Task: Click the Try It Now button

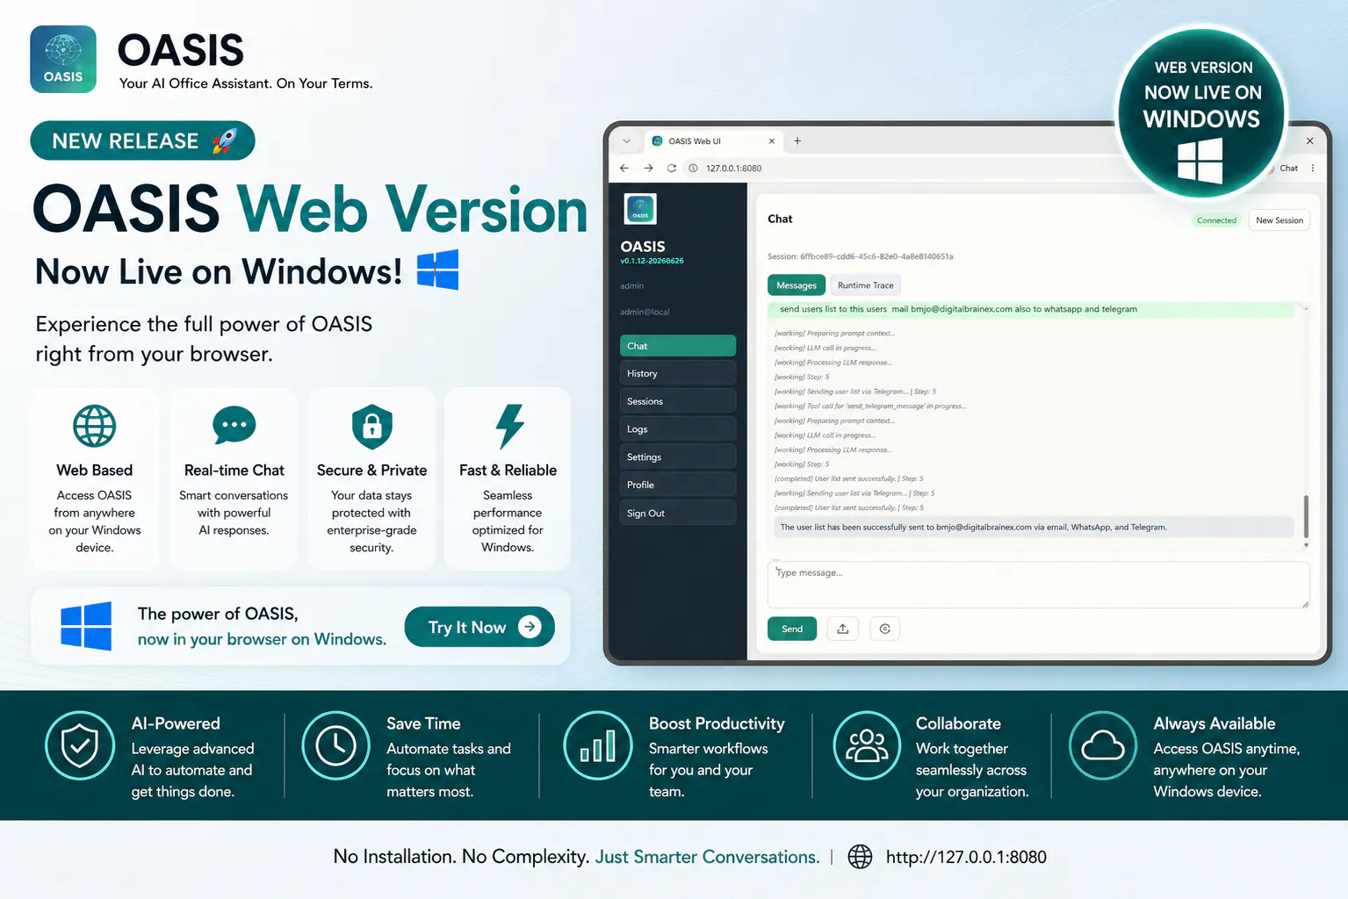Action: tap(479, 627)
